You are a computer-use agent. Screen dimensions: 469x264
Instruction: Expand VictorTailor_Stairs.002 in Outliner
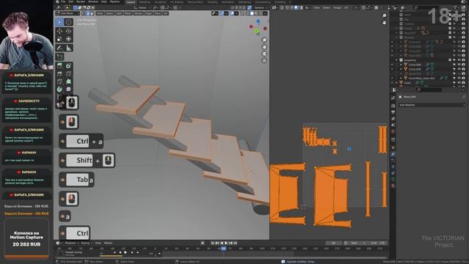[x=401, y=78]
